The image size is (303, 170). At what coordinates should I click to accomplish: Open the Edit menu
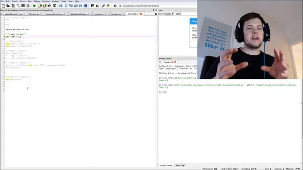(x=8, y=1)
